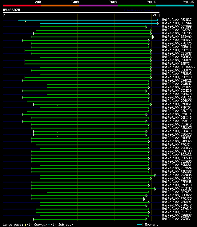Screen dimensions: 197x227
Task: Click the UniRef100_B1Q469 label
Action: pyautogui.click(x=177, y=40)
